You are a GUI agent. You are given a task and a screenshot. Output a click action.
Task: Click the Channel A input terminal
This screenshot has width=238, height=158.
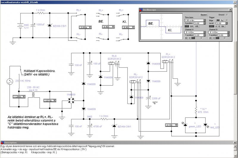pos(201,38)
